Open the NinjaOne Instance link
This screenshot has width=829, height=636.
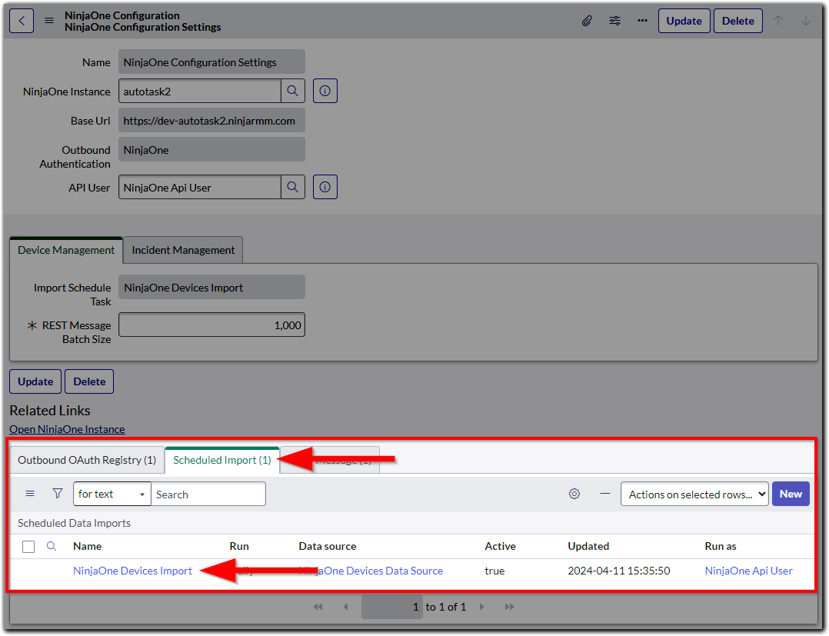67,429
